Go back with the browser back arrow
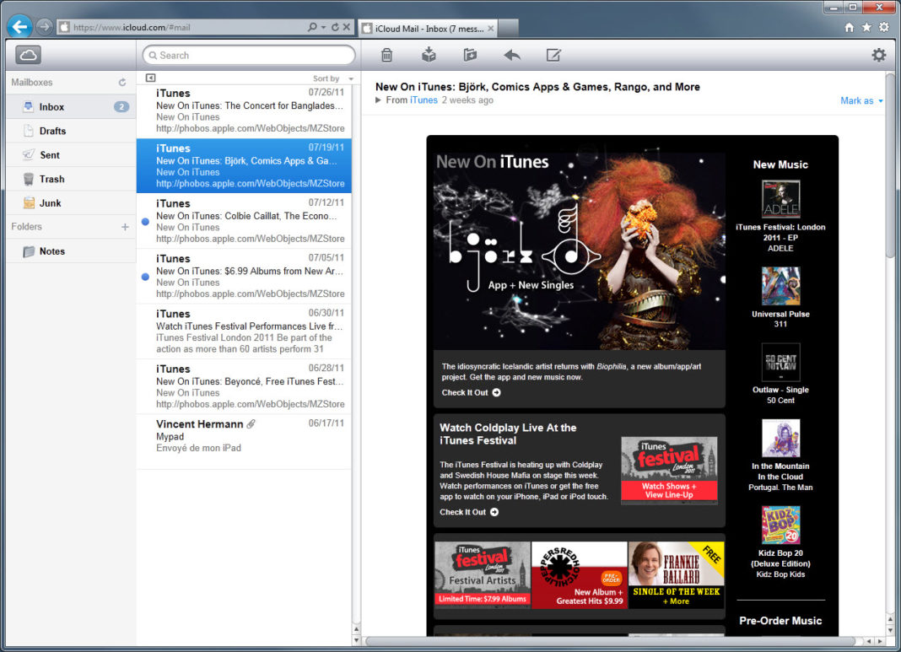The height and width of the screenshot is (652, 901). 19,26
